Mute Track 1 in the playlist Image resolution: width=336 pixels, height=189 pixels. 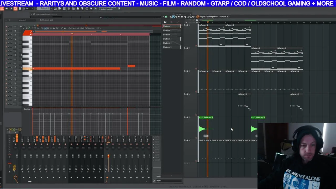pos(196,45)
